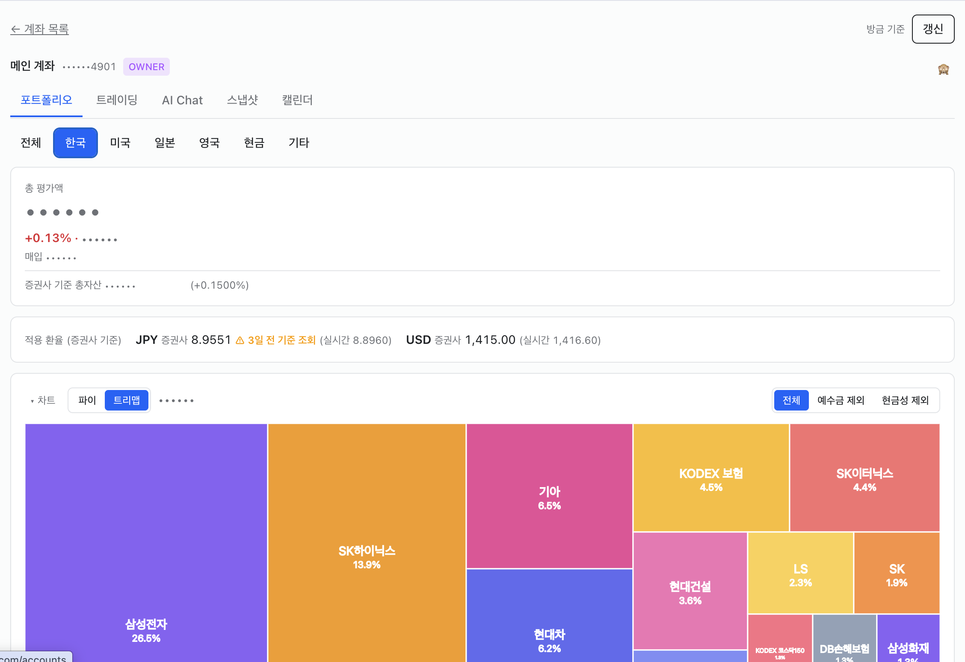Click the 3일 전 기준 조회 warning text

coord(281,340)
